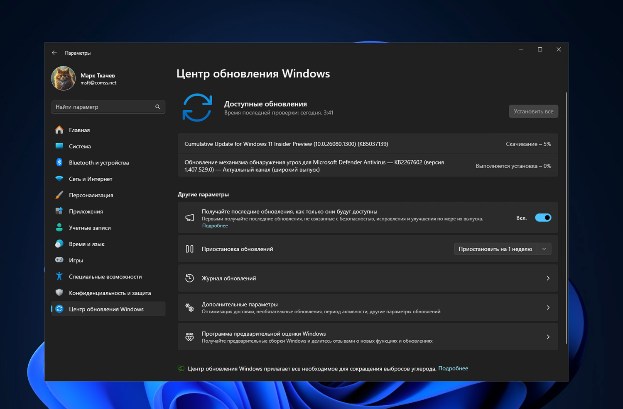
Task: Open the Приостановить на 1 неделю dropdown arrow
Action: click(544, 249)
